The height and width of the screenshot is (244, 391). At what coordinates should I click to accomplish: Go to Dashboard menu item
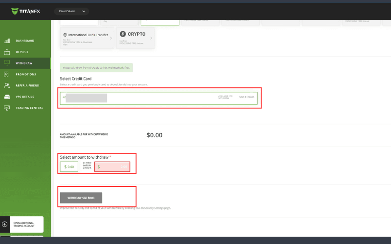click(25, 41)
